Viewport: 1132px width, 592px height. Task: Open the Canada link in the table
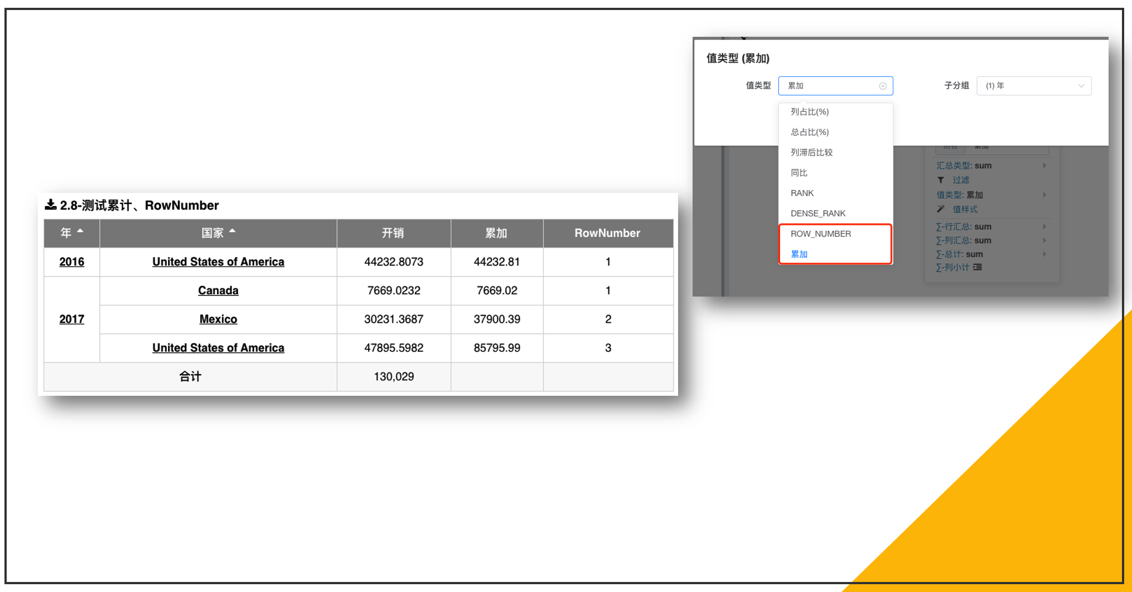(218, 290)
